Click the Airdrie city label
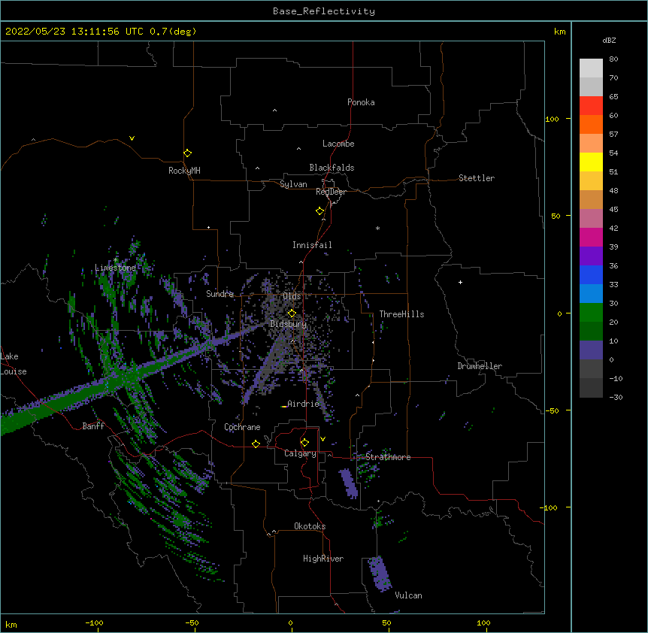The height and width of the screenshot is (633, 648). [304, 404]
